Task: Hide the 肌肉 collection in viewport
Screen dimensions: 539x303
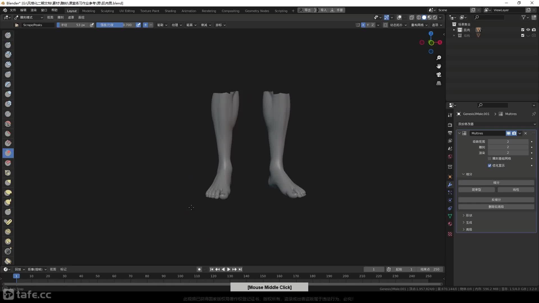Action: click(x=528, y=30)
